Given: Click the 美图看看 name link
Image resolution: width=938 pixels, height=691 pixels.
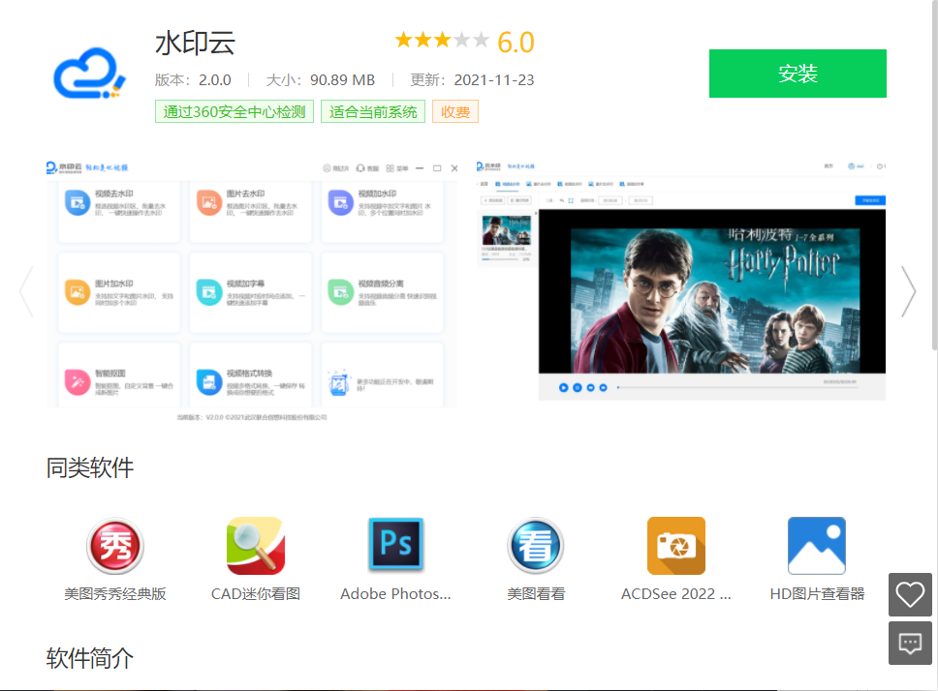Looking at the screenshot, I should tap(536, 594).
